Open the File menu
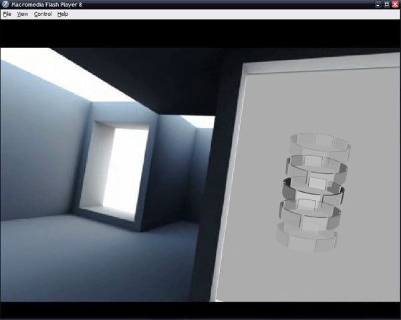 pos(7,14)
